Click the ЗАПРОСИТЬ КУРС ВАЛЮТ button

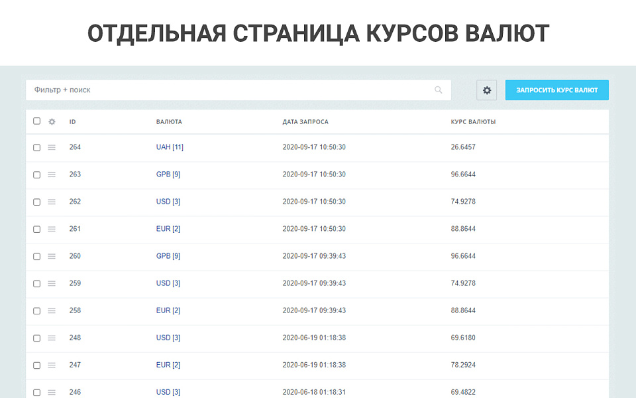click(556, 90)
